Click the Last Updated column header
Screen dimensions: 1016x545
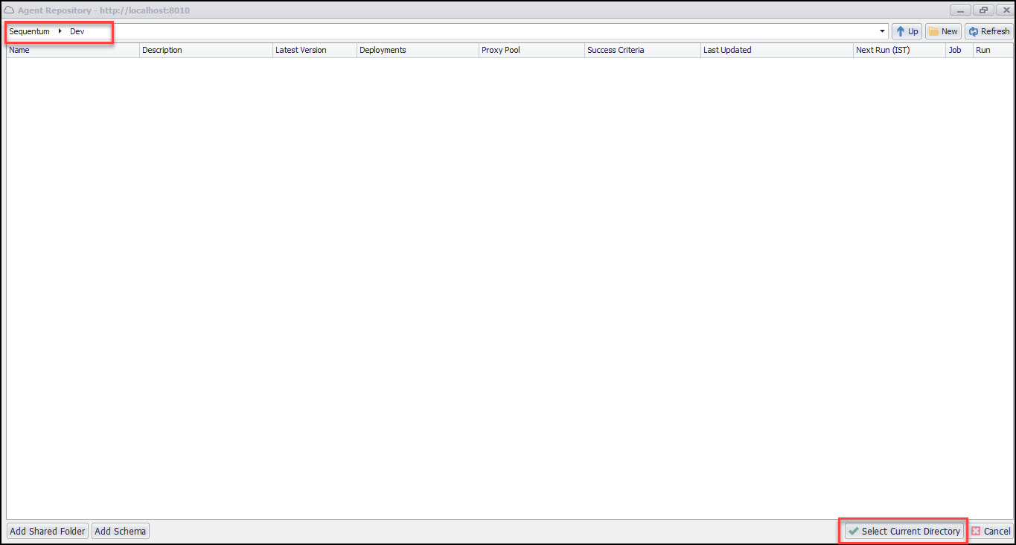pyautogui.click(x=727, y=50)
